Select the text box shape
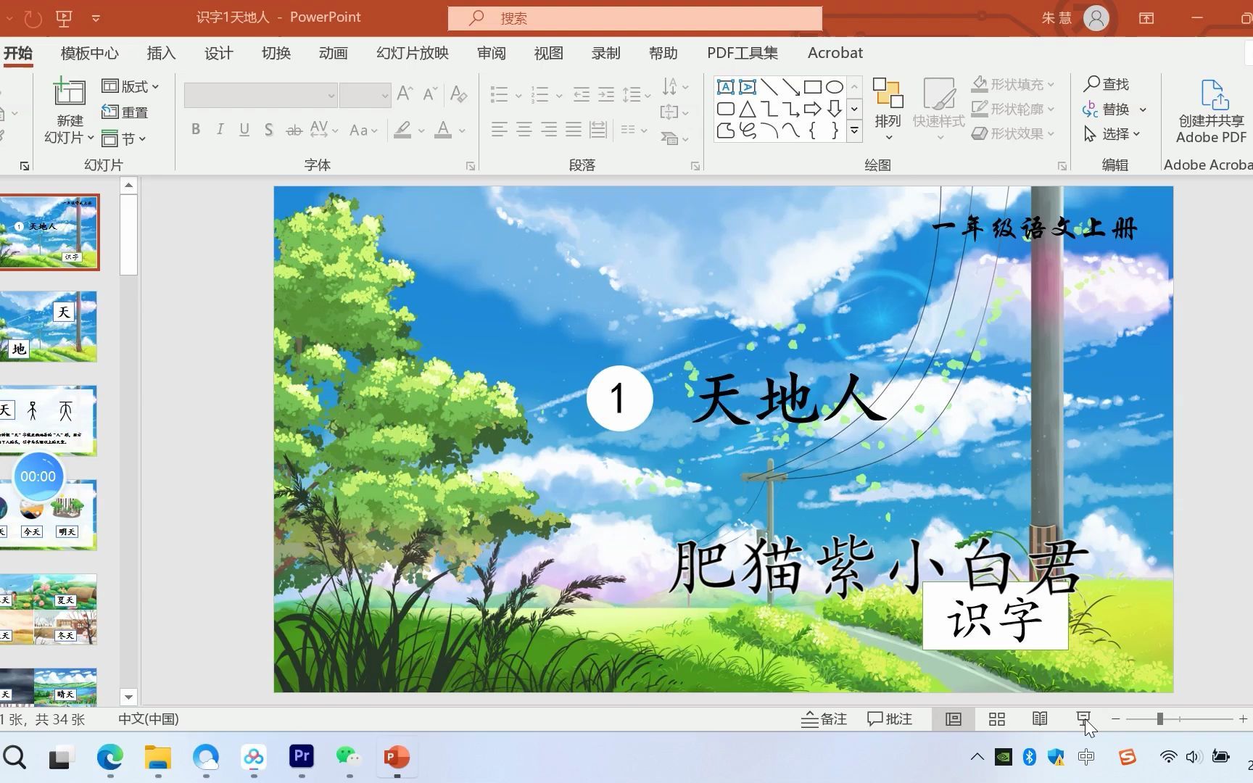The width and height of the screenshot is (1253, 783). 725,87
